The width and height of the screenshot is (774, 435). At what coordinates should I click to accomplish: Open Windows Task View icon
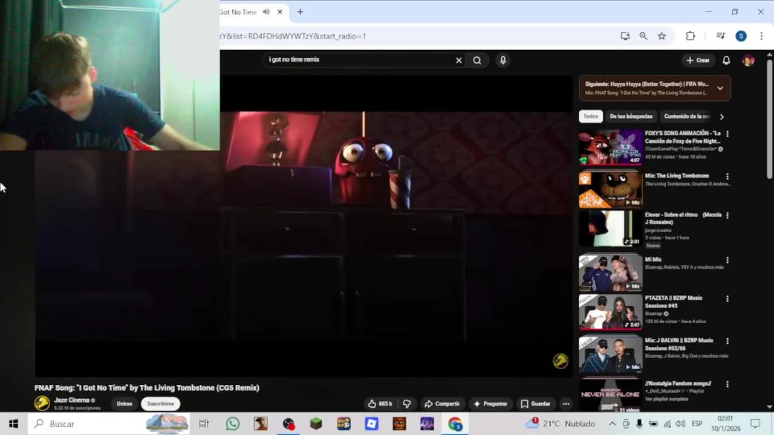(204, 424)
